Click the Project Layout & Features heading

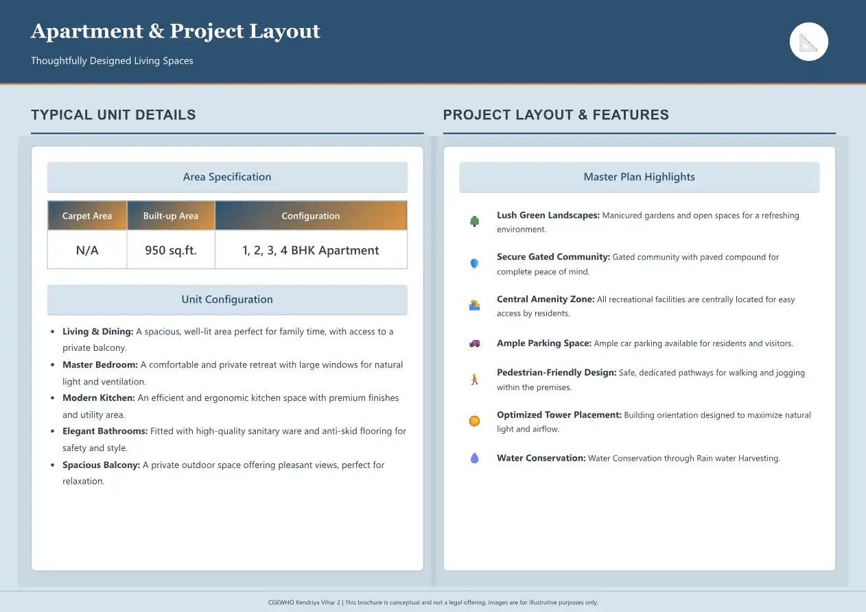tap(556, 115)
